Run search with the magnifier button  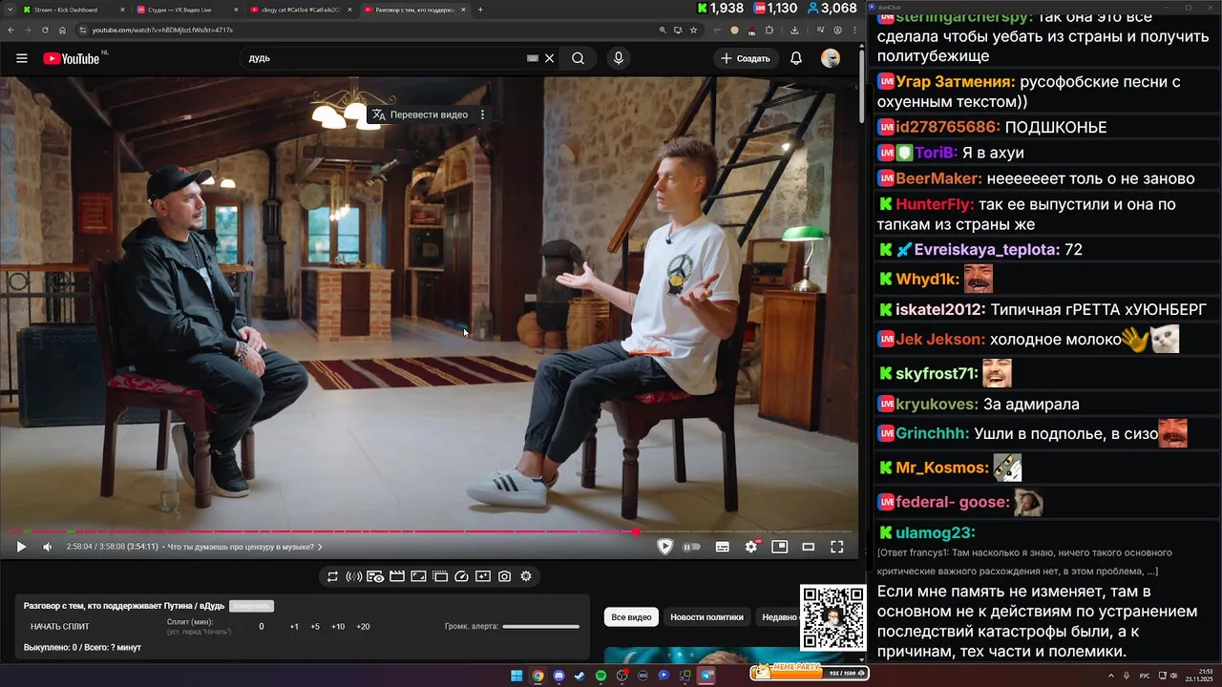point(578,58)
